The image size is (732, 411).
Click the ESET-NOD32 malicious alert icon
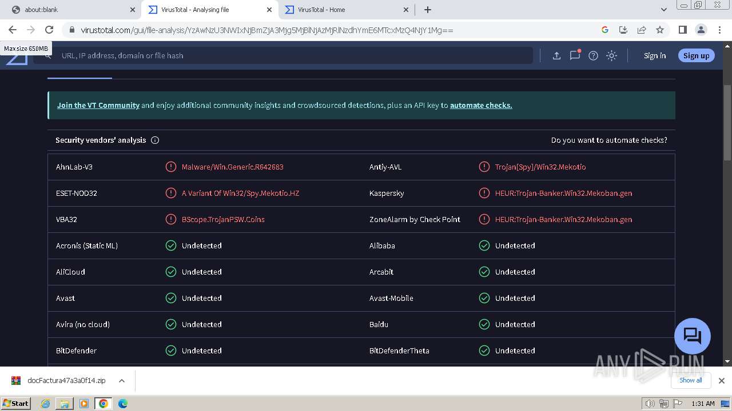(171, 193)
